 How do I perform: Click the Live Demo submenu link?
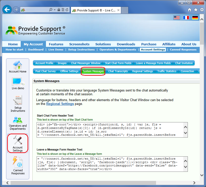[56, 50]
